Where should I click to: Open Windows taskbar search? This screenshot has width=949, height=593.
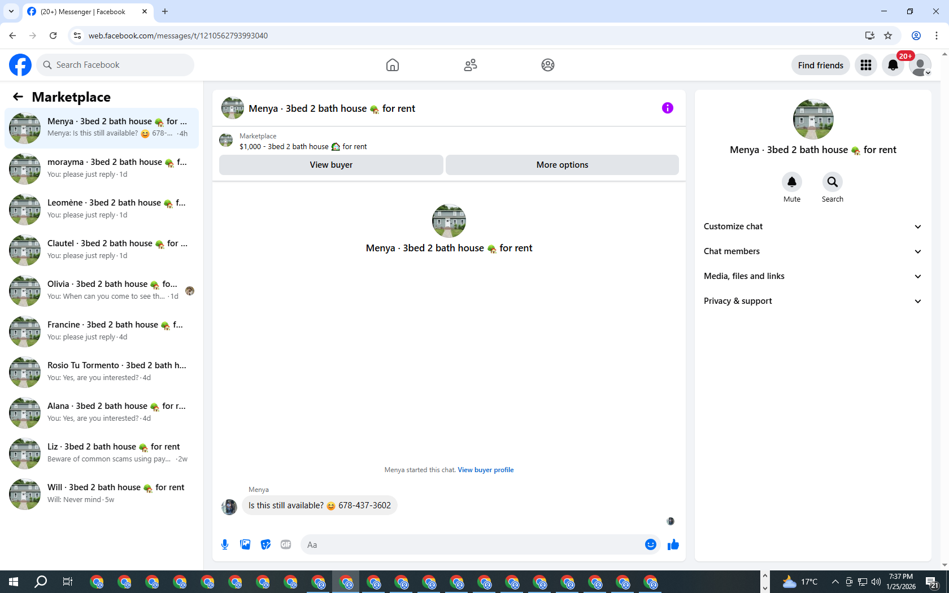click(41, 582)
